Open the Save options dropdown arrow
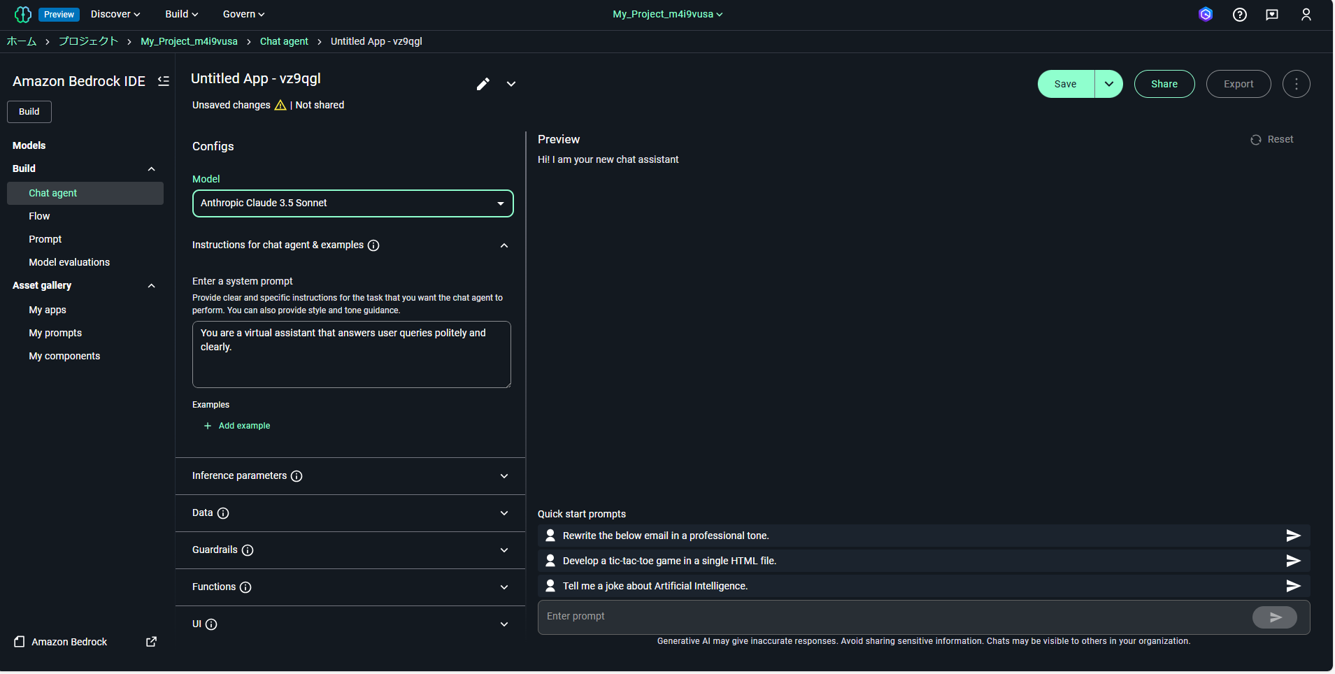 [x=1109, y=84]
